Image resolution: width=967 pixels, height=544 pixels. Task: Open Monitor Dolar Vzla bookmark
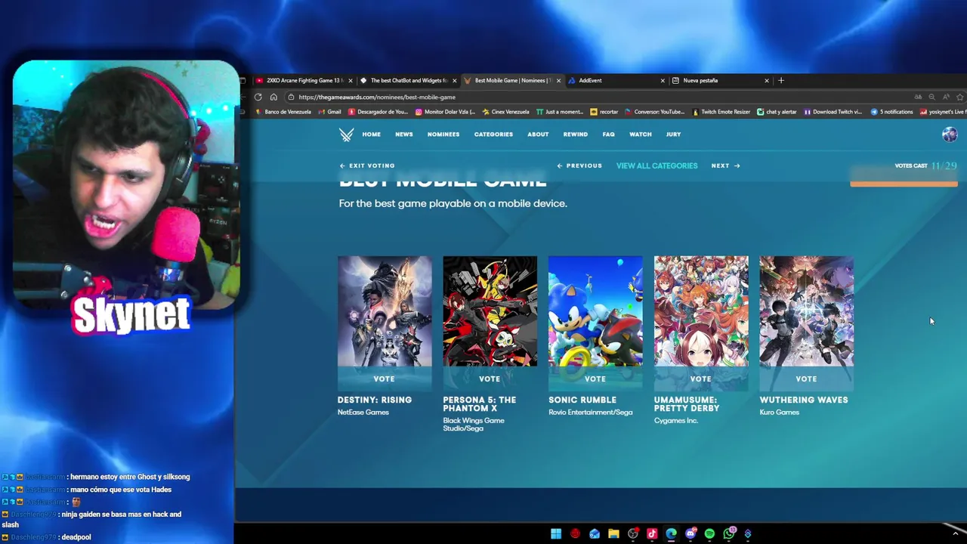[x=445, y=112]
